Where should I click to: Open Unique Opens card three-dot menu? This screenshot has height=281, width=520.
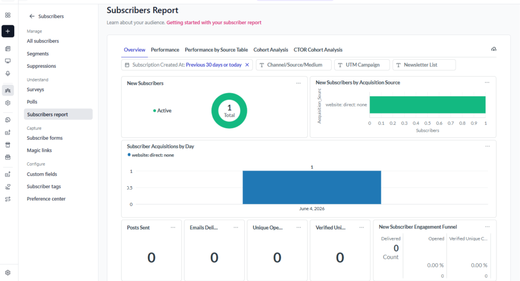pos(299,227)
